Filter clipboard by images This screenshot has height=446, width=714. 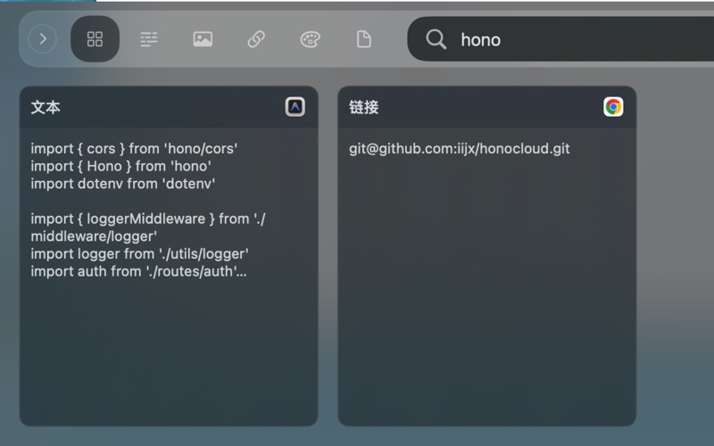203,39
